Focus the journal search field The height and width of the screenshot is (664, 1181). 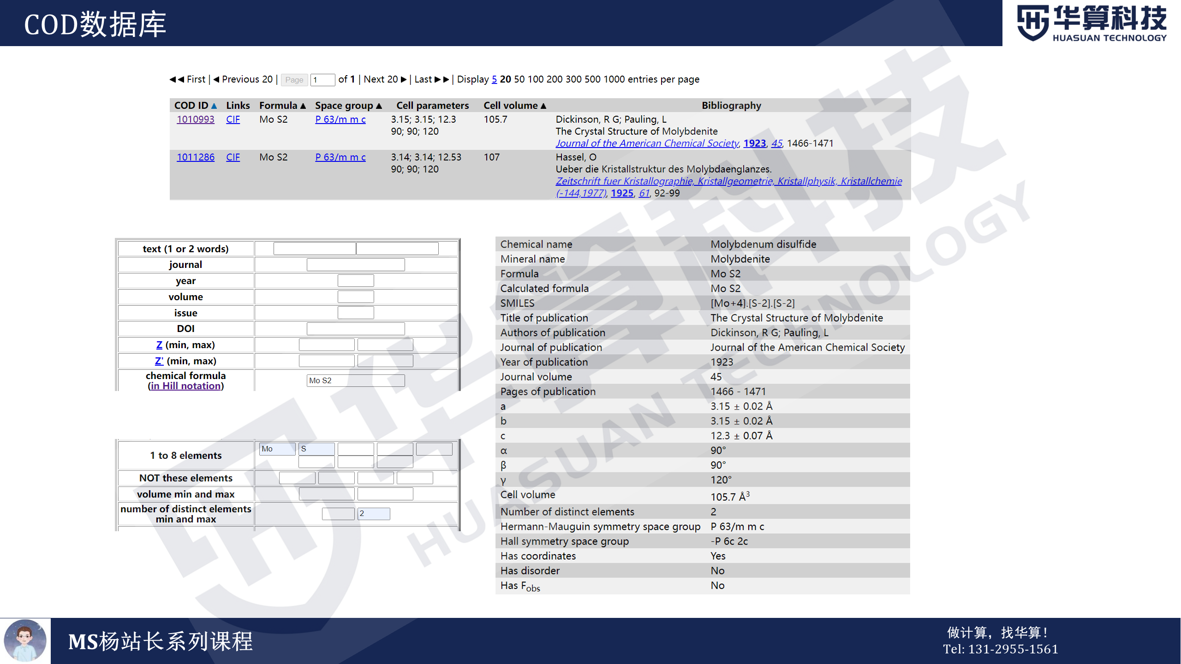coord(356,265)
